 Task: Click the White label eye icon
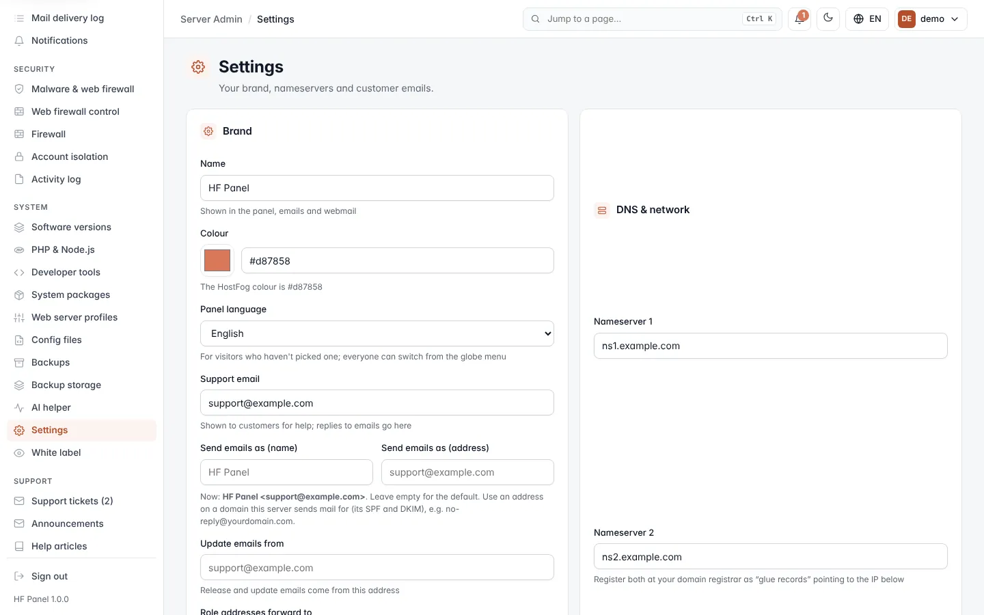(x=19, y=452)
